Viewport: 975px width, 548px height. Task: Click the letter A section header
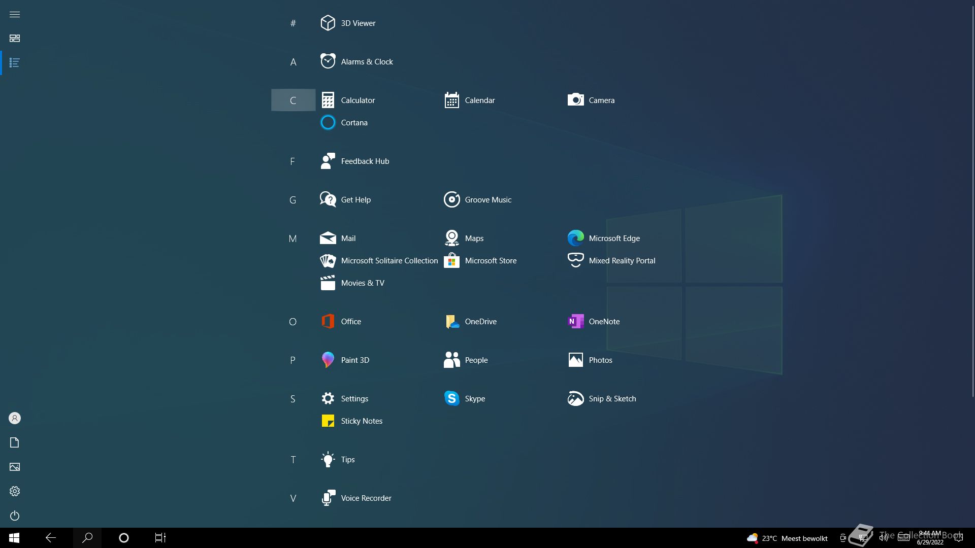[293, 62]
